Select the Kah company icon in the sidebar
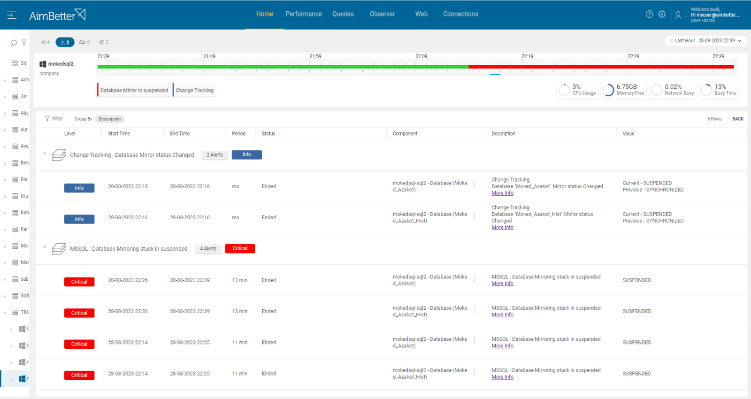This screenshot has height=399, width=751. 15,213
